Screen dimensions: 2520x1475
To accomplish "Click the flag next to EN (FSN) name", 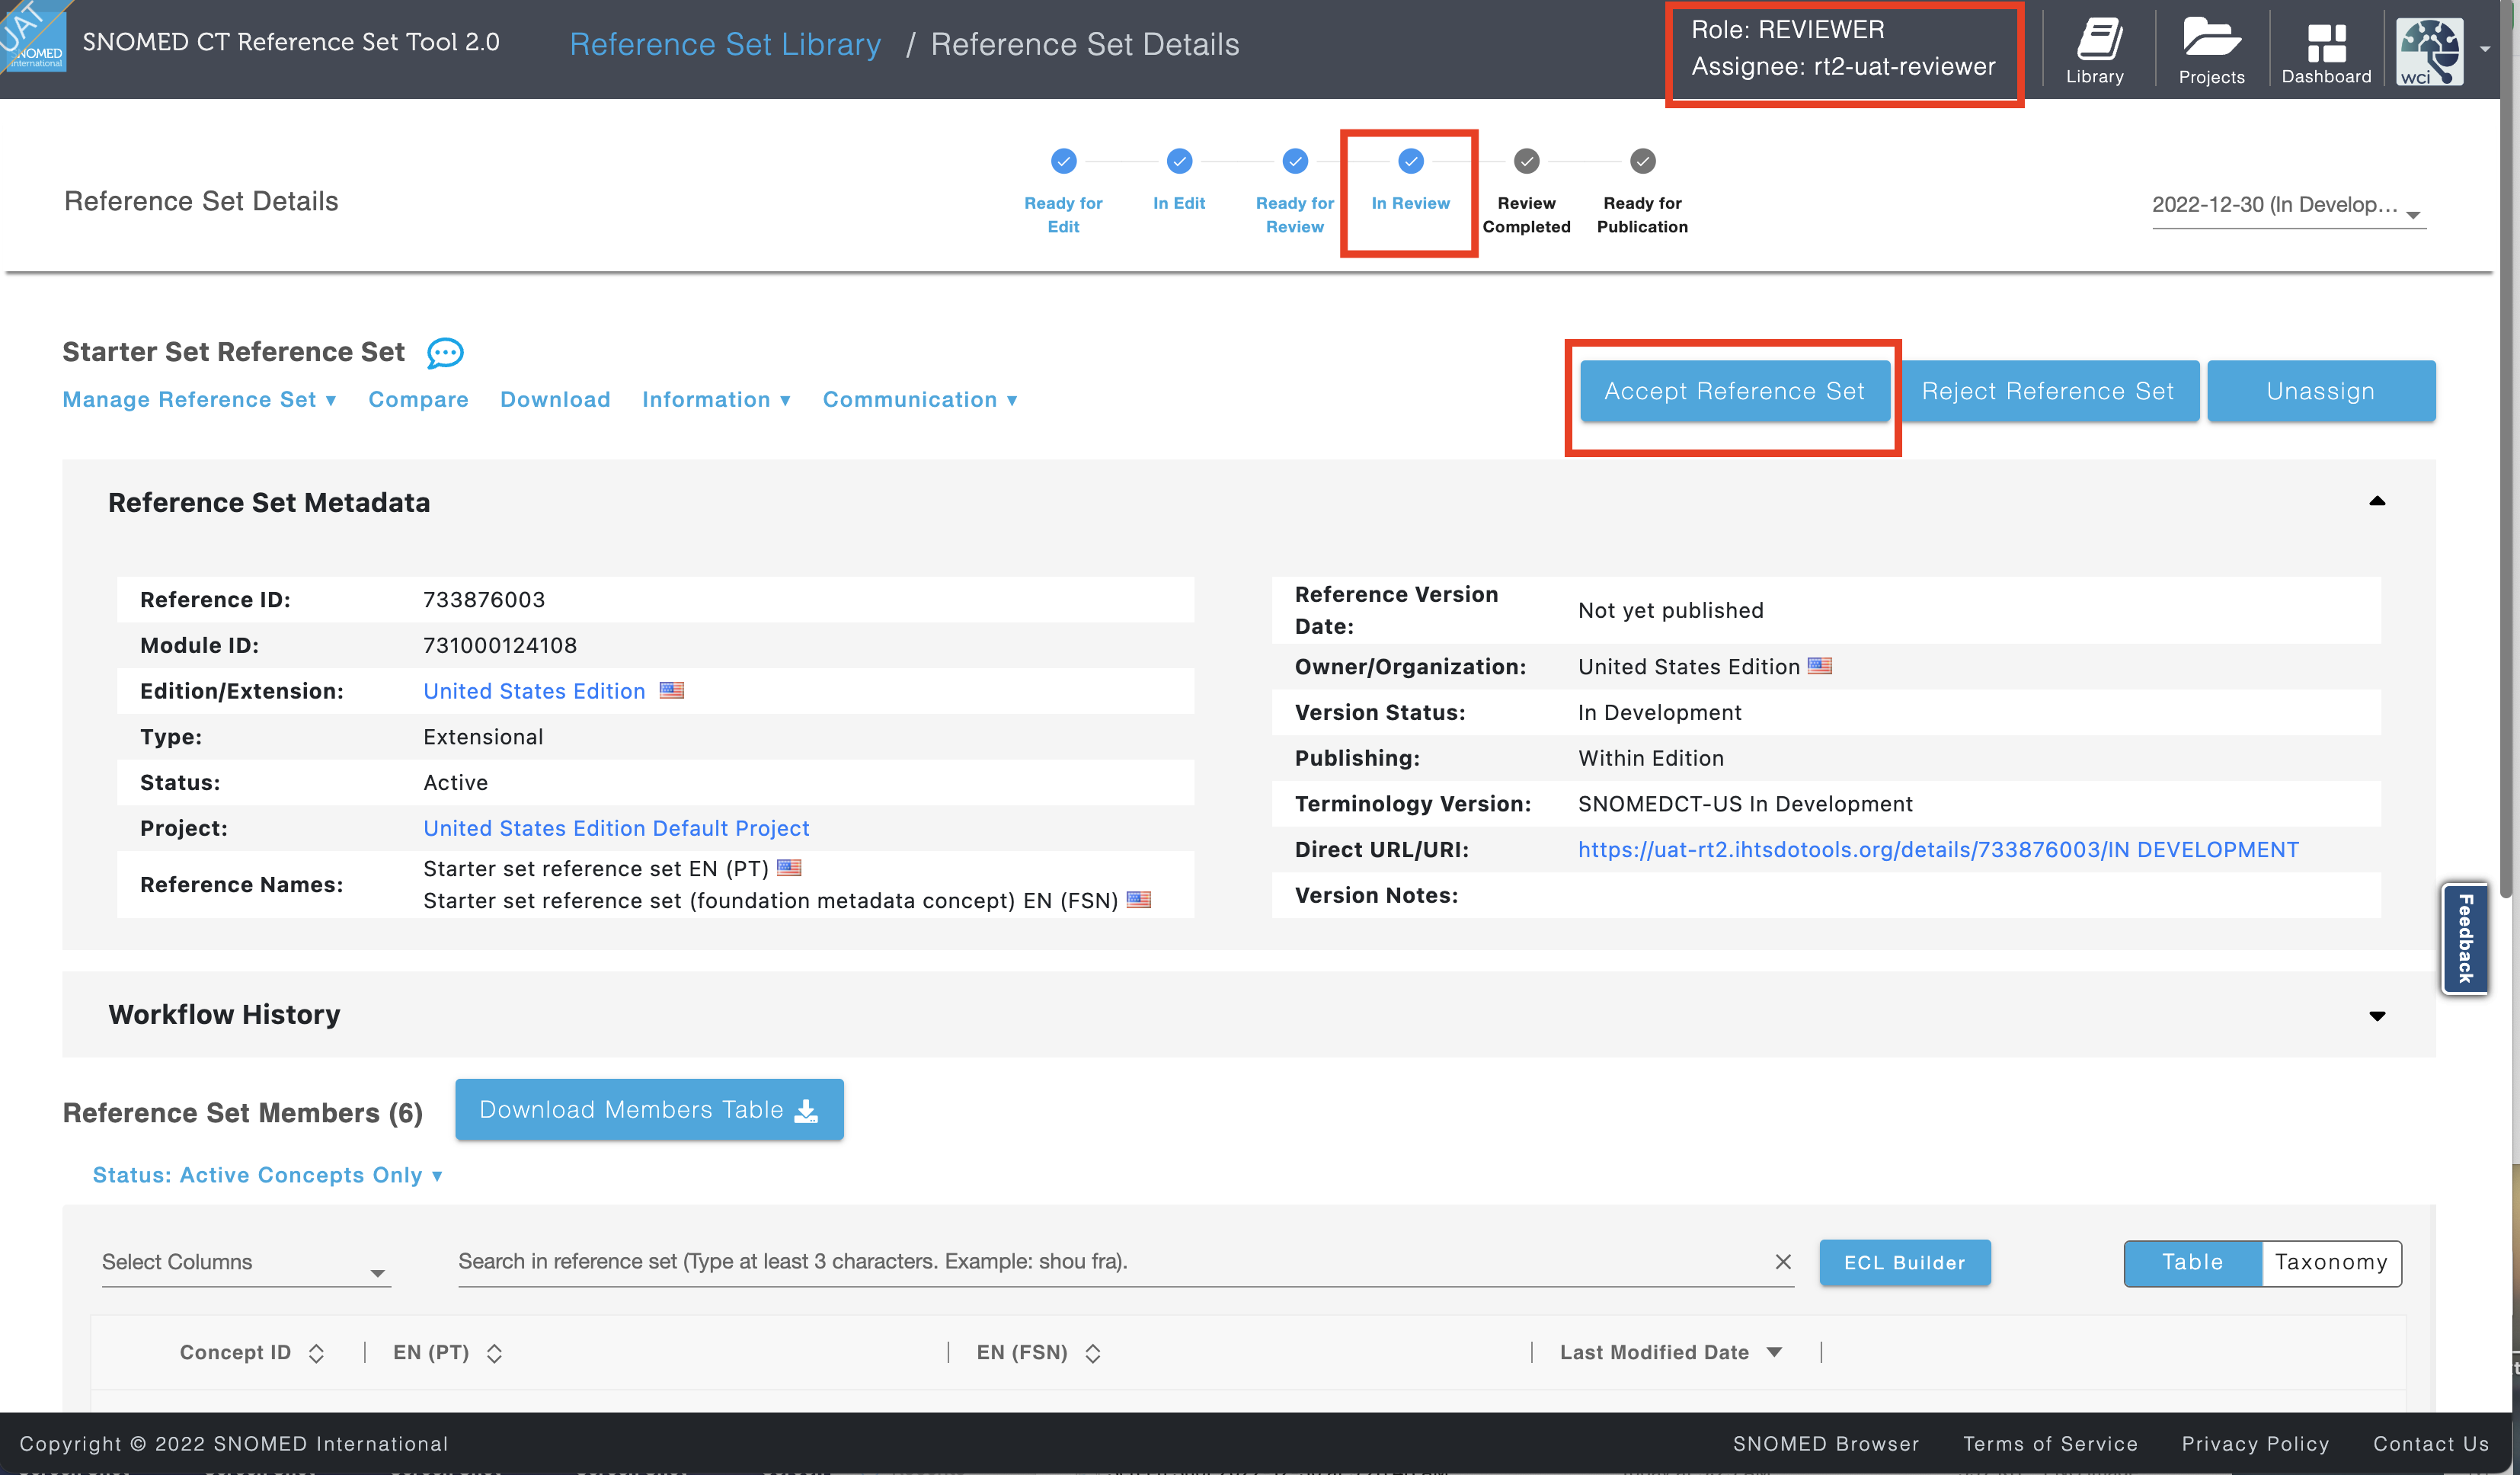I will pos(1138,900).
